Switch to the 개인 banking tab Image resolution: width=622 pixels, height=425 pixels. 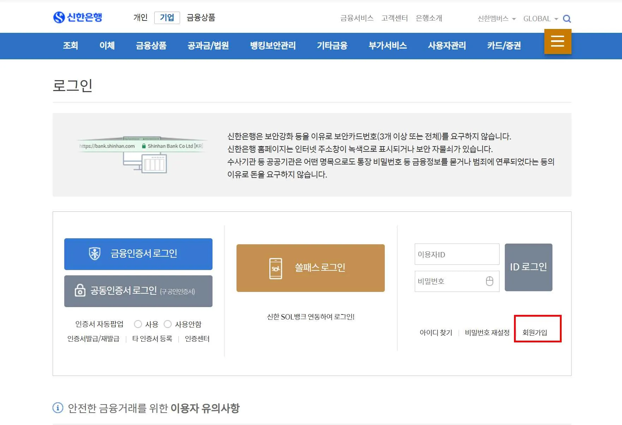(140, 18)
